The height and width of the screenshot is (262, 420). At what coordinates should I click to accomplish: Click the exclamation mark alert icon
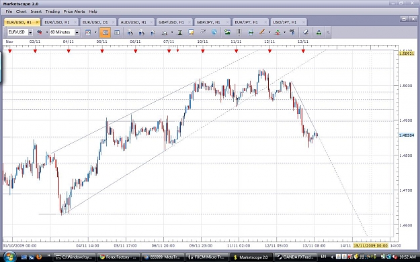pyautogui.click(x=239, y=32)
